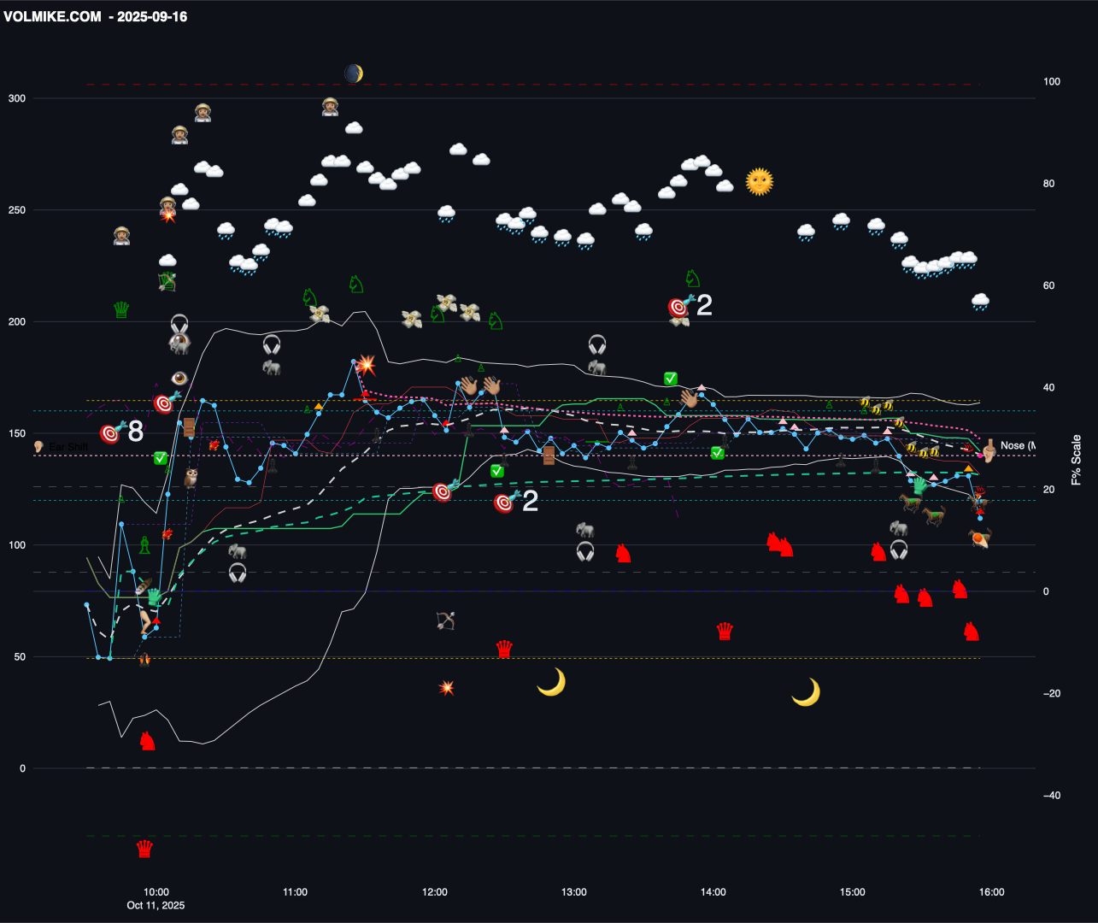Select the leftmost astronaut marker near 09:45
This screenshot has width=1098, height=923.
(121, 236)
